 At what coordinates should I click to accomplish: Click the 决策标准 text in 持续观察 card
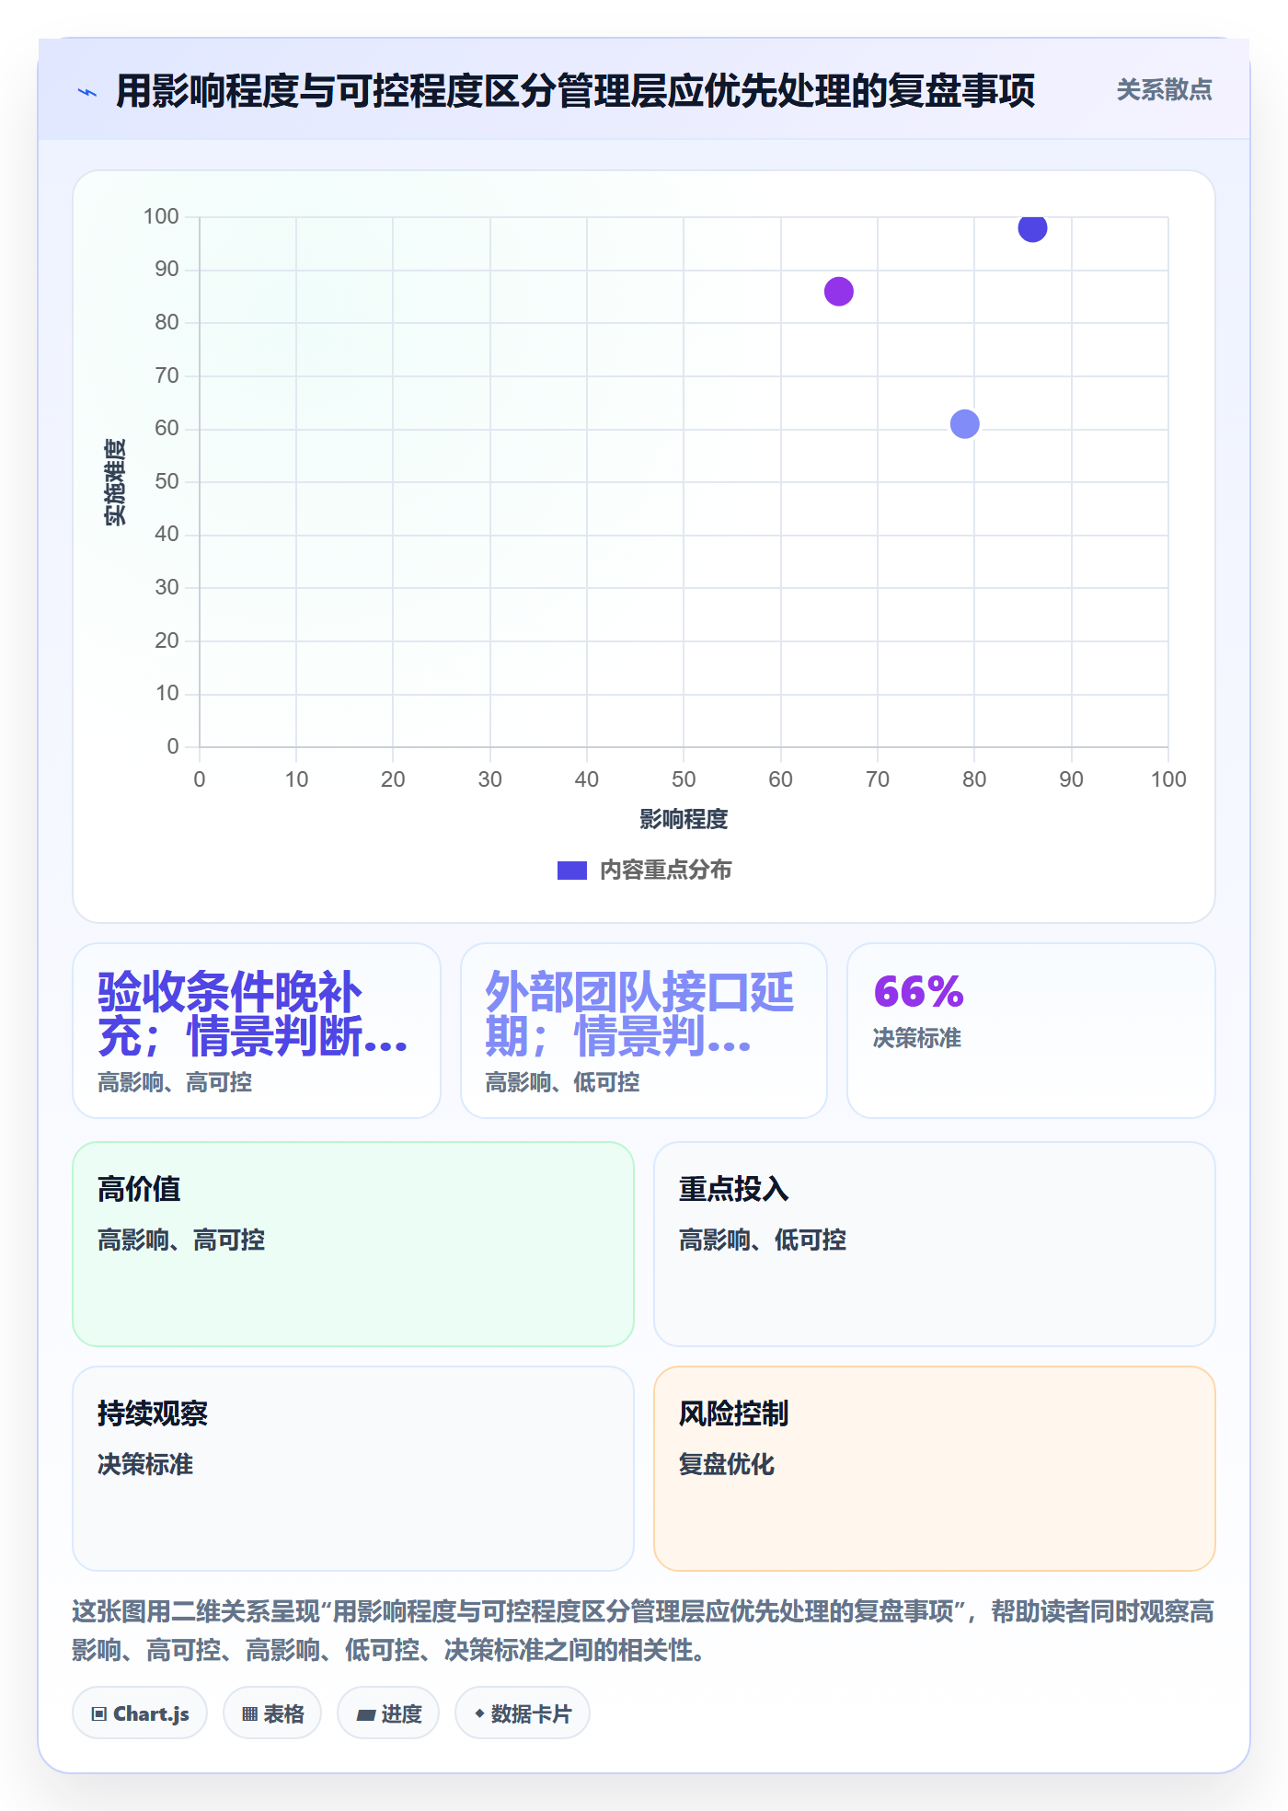[x=145, y=1464]
